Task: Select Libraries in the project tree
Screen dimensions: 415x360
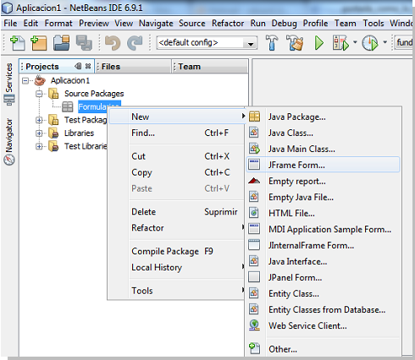Action: point(79,133)
